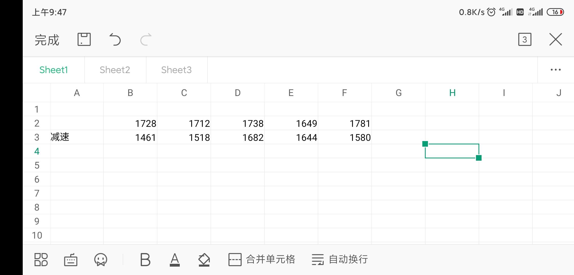Viewport: 574px width, 275px height.
Task: Select cell with value 1649
Action: (x=291, y=123)
